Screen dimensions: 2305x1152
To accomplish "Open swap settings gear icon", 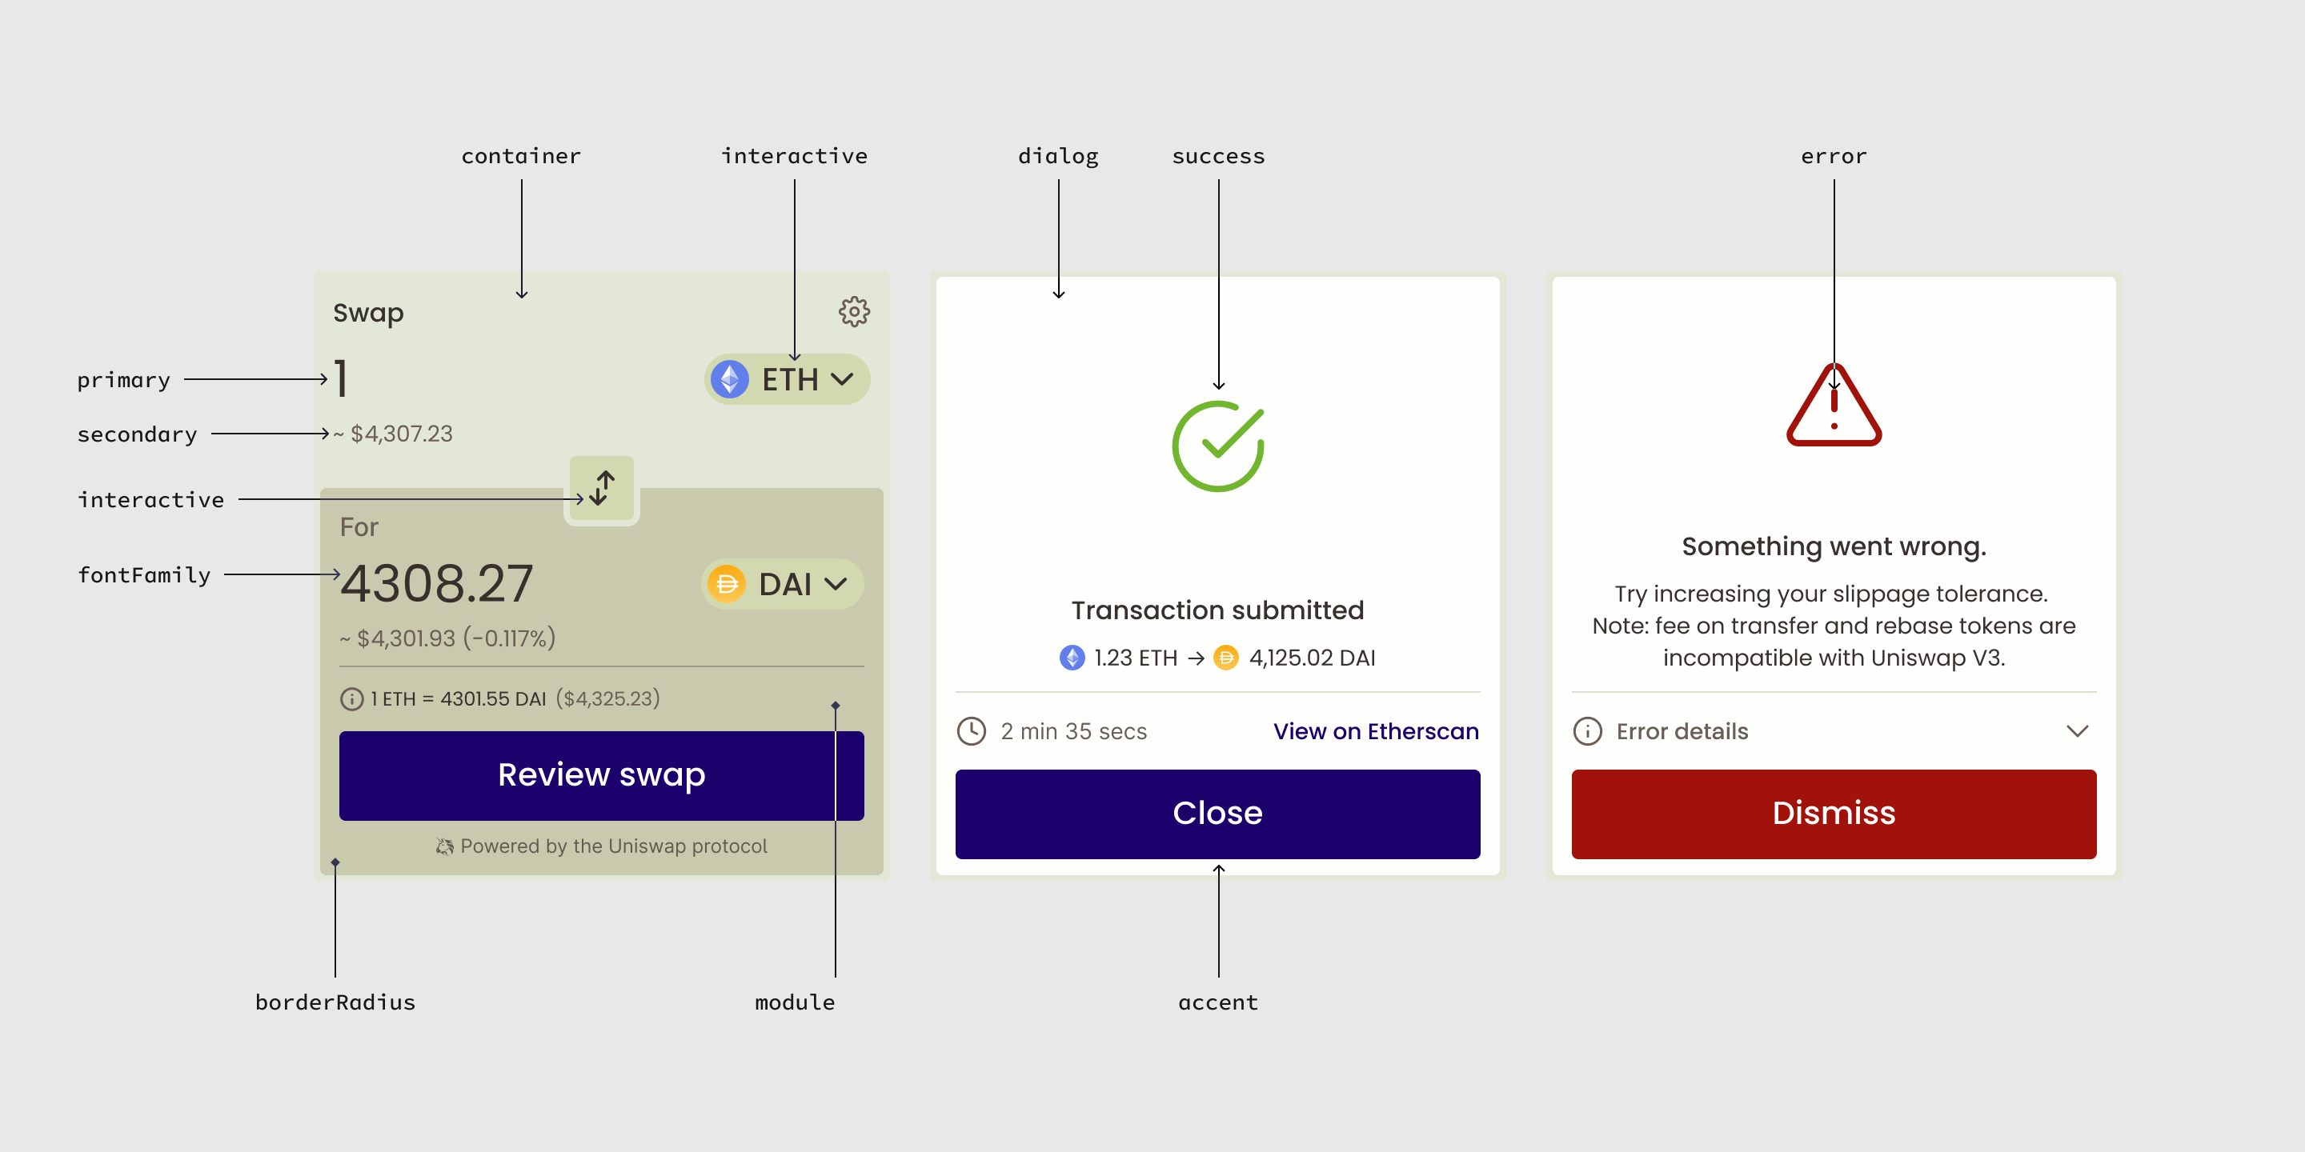I will 854,311.
